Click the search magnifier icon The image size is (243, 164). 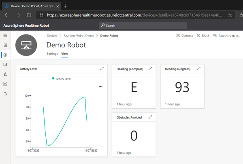[x=103, y=25]
